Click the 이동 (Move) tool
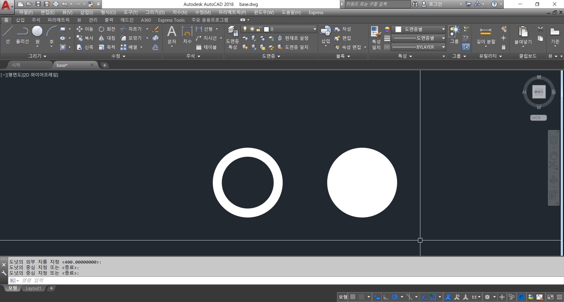564x302 pixels. [85, 29]
